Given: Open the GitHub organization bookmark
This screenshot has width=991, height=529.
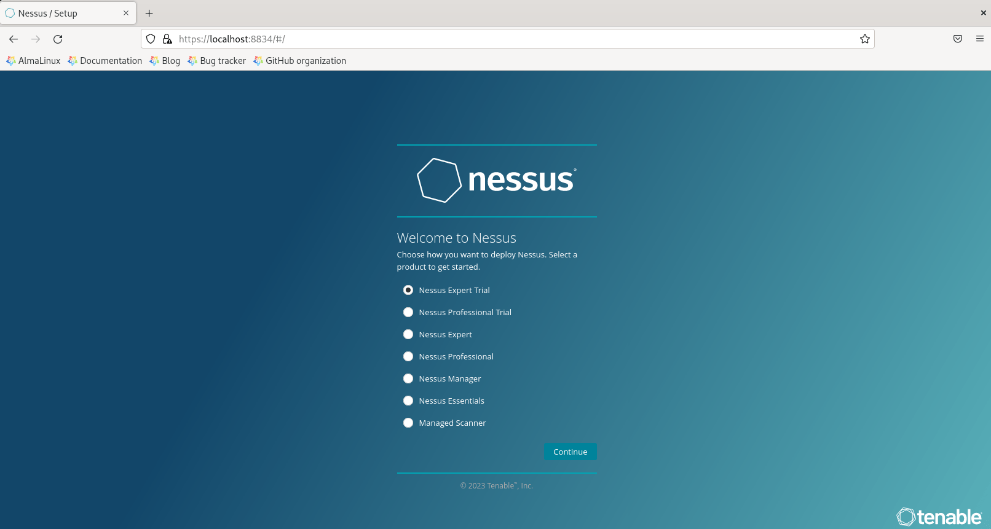Looking at the screenshot, I should [299, 61].
